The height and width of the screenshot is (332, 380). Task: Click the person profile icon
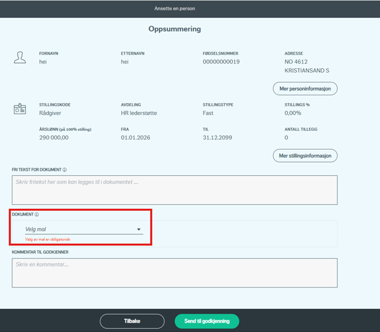tap(19, 57)
